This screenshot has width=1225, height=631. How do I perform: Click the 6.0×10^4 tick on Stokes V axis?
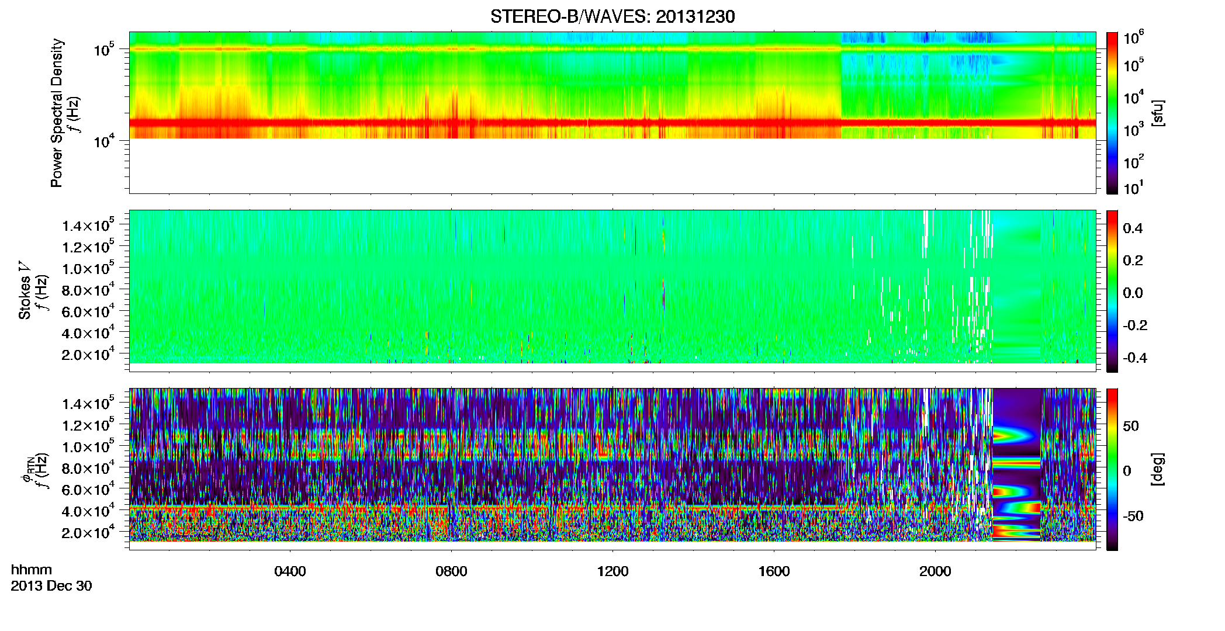tap(88, 311)
